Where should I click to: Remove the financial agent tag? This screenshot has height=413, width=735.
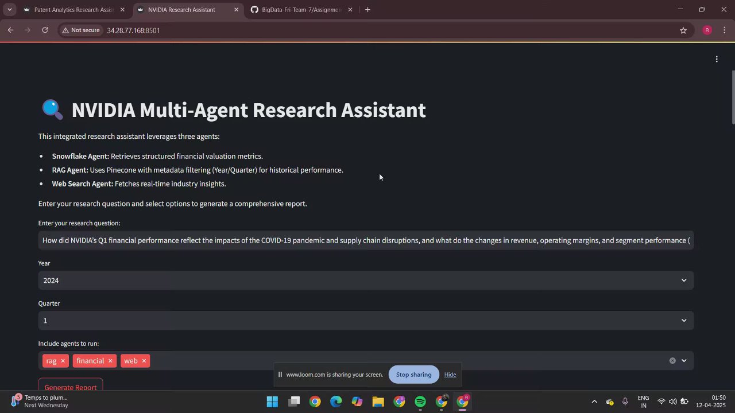coord(110,361)
